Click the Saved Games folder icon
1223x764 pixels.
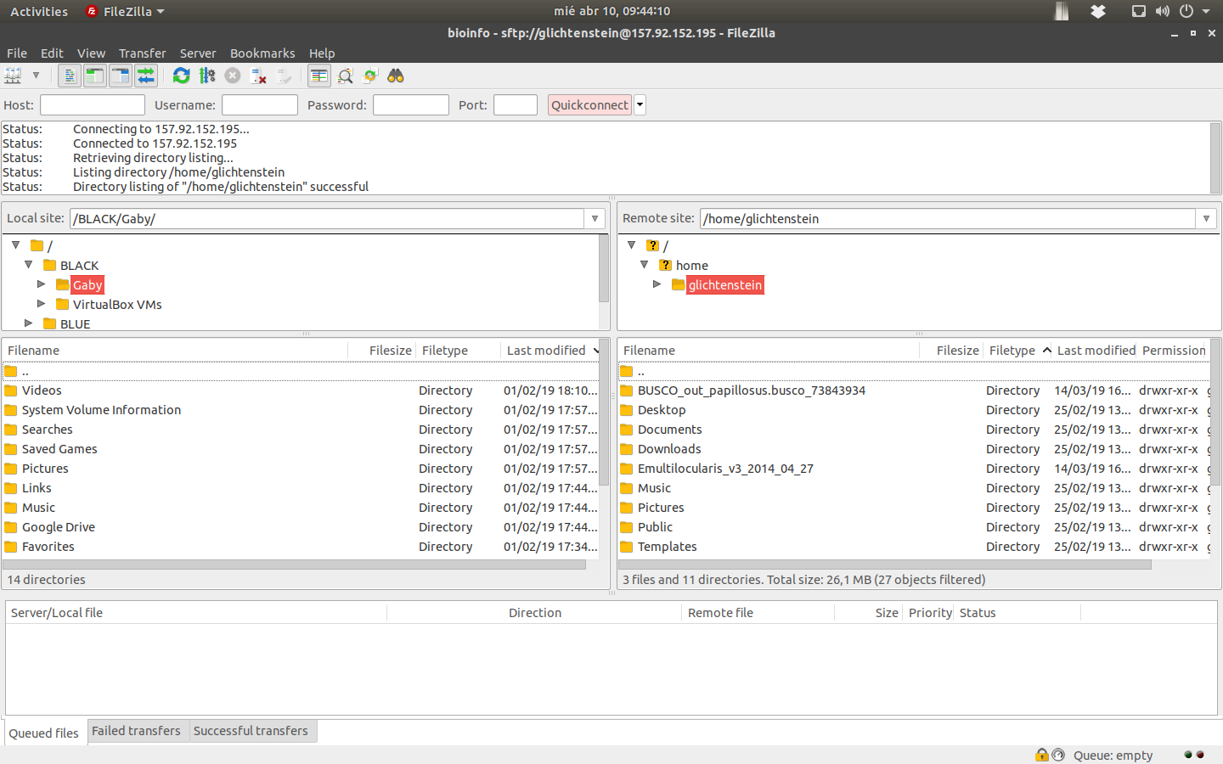click(11, 449)
